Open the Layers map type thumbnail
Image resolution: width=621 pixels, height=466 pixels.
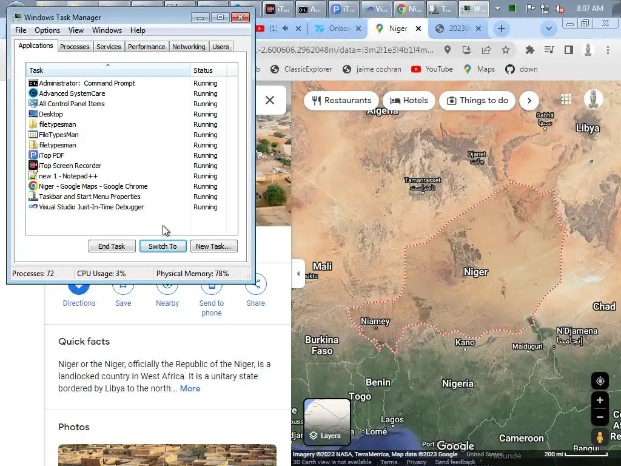pos(327,422)
